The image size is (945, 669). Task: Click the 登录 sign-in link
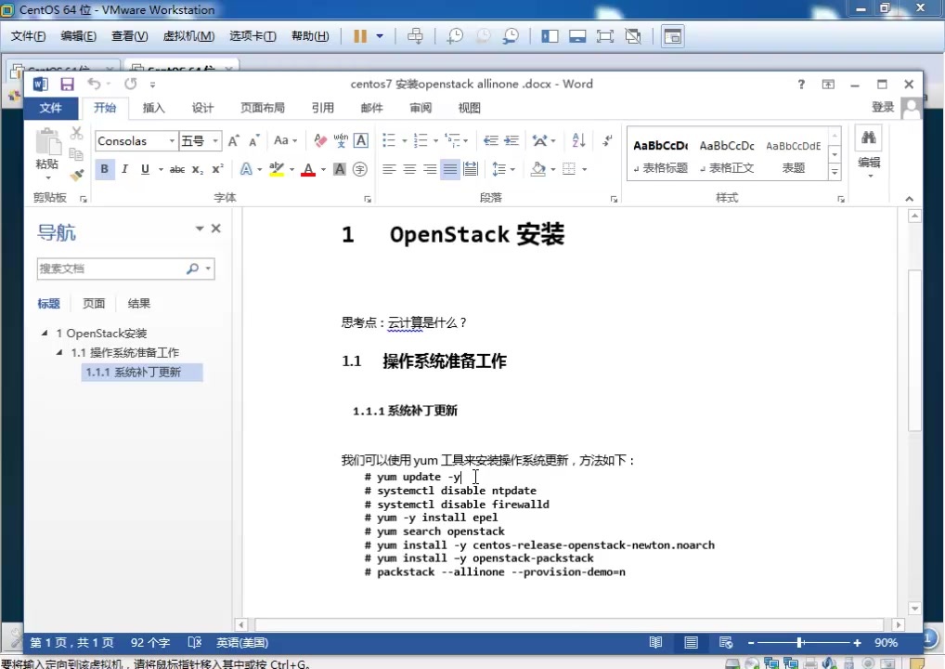pyautogui.click(x=882, y=108)
